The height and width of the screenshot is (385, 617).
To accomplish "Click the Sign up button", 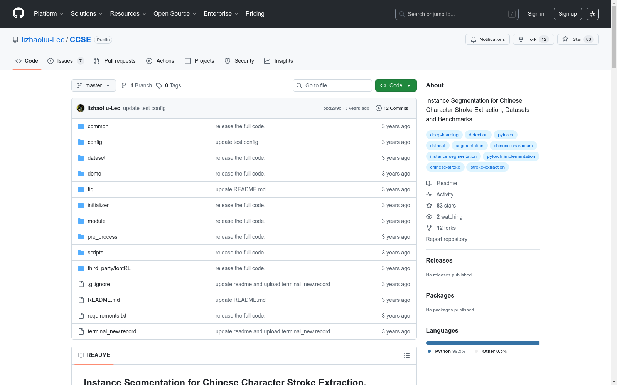I will [568, 14].
